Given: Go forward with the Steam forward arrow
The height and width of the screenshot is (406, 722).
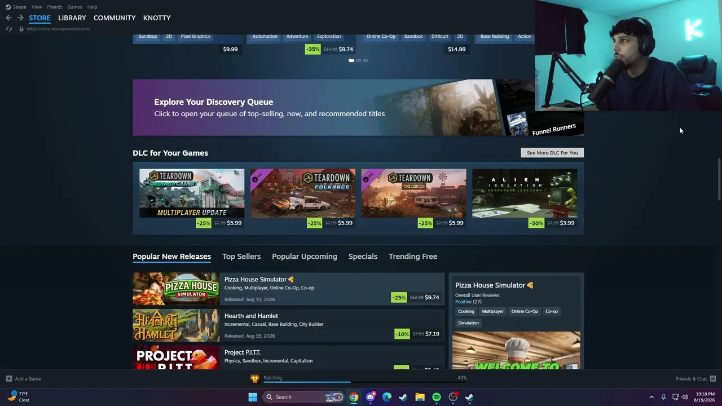Looking at the screenshot, I should click(20, 18).
